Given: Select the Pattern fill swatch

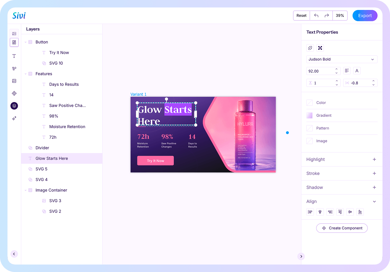Looking at the screenshot, I should pyautogui.click(x=310, y=128).
